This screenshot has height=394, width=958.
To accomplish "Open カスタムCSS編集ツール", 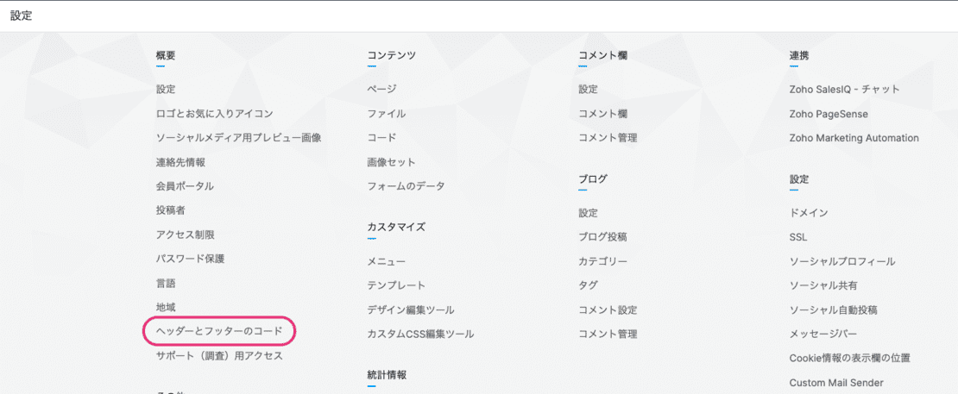I will tap(420, 334).
